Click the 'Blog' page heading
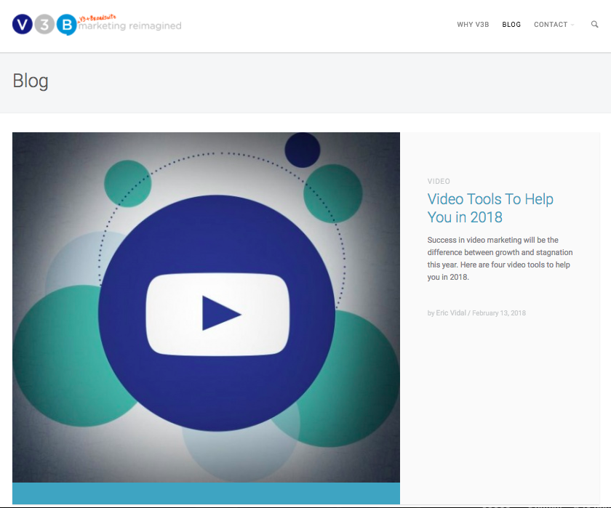This screenshot has height=508, width=611. pos(31,81)
